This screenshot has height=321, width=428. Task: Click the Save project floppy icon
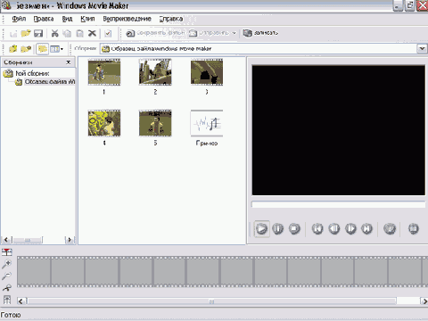pos(38,33)
